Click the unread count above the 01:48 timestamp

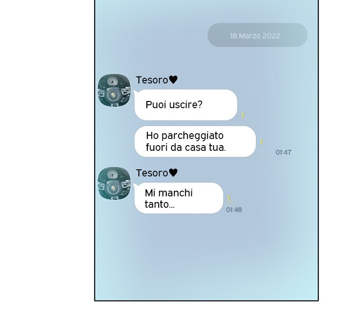click(229, 198)
